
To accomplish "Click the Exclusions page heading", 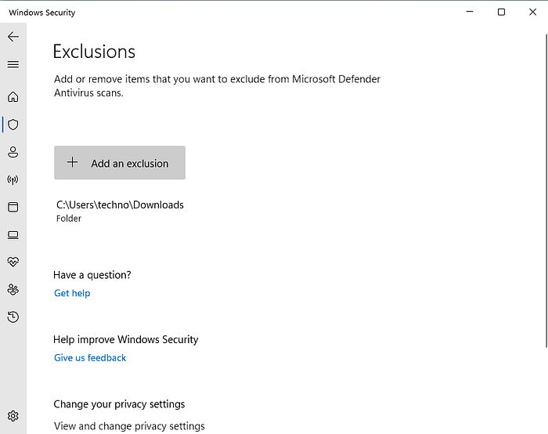I will 94,52.
